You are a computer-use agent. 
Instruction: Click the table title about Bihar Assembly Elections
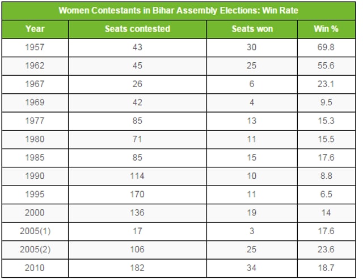pos(179,11)
